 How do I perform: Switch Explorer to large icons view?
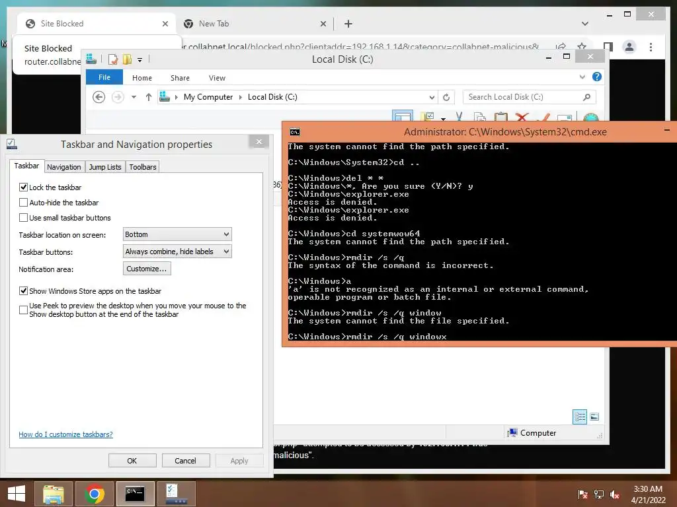pyautogui.click(x=594, y=417)
